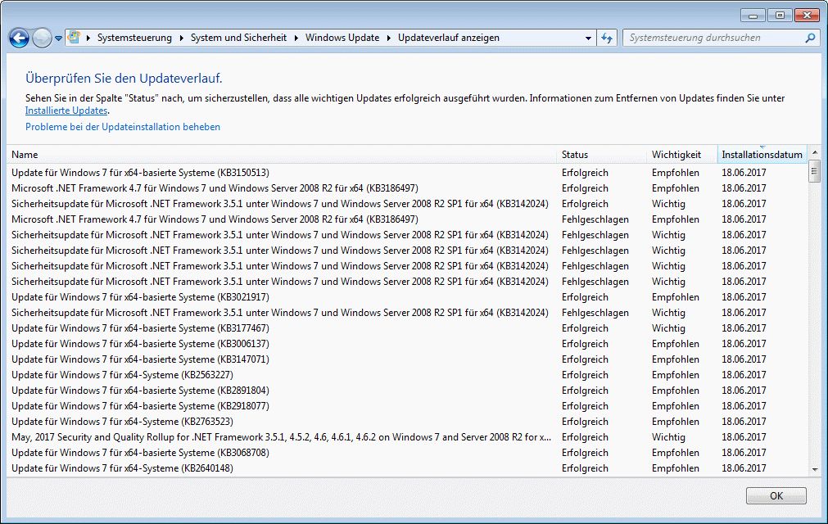Sort by the Status column header
The image size is (828, 524).
(575, 155)
